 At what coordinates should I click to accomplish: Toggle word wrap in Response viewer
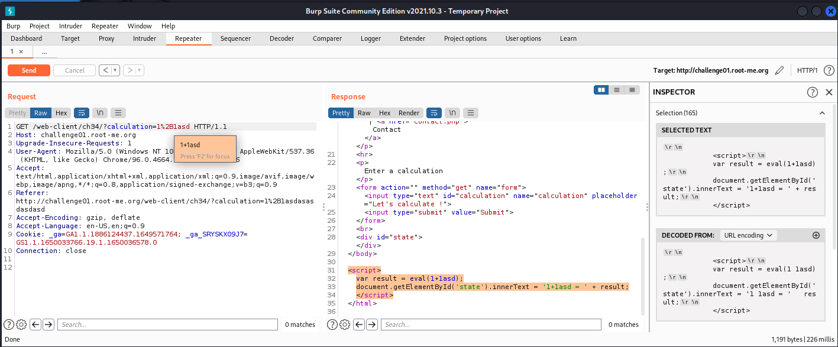(x=433, y=113)
